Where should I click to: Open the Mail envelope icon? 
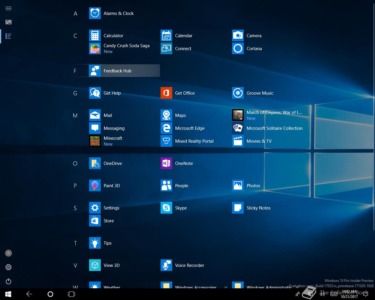pos(95,115)
